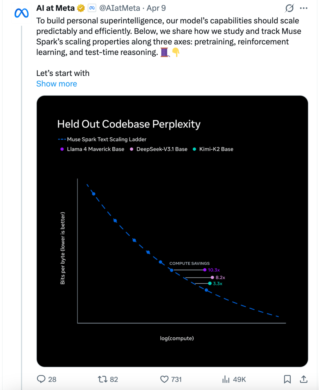The image size is (319, 390).
Task: Click the purple Llama 4 Maverick legend dot
Action: tap(62, 149)
